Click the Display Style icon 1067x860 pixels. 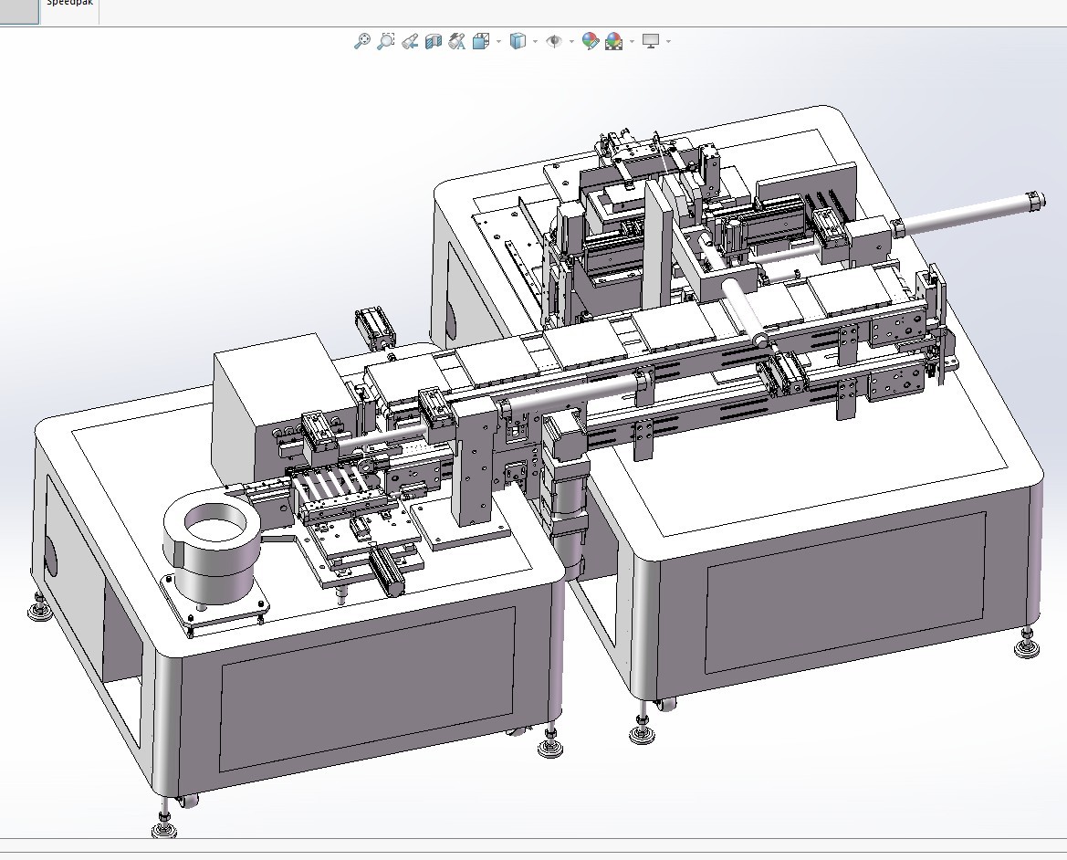point(518,41)
